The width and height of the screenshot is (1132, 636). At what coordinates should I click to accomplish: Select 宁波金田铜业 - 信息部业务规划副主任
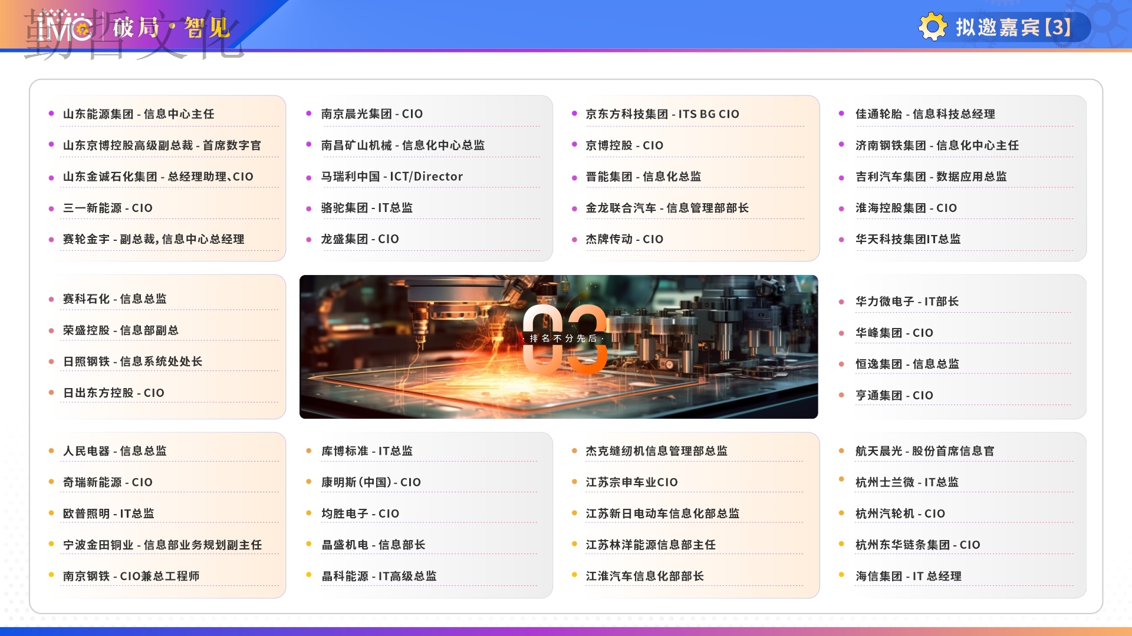pyautogui.click(x=162, y=545)
